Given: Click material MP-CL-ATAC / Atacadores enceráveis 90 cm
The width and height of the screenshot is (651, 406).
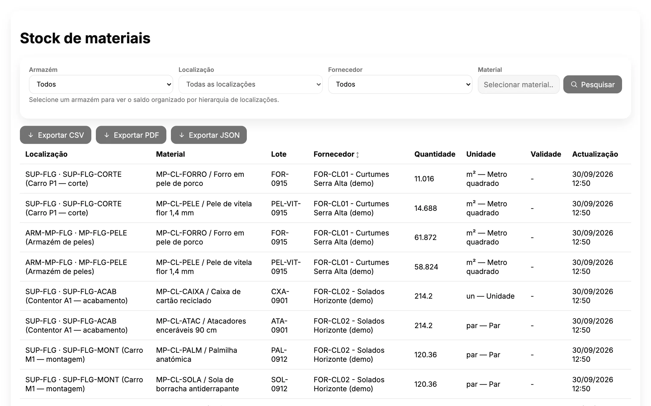Looking at the screenshot, I should click(201, 325).
